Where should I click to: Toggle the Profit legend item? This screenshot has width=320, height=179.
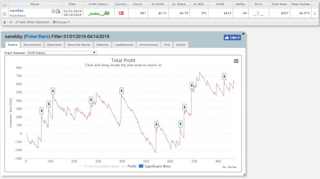[129, 166]
